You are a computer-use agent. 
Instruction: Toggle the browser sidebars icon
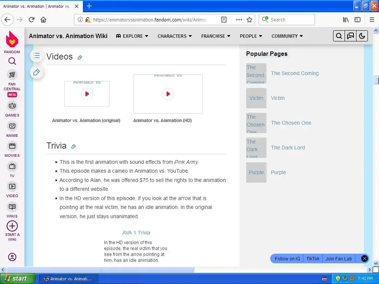358,20
